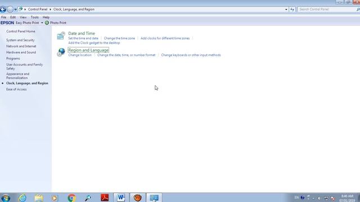
Task: Click Clock, Language, and Region breadcrumb
Action: (74, 10)
